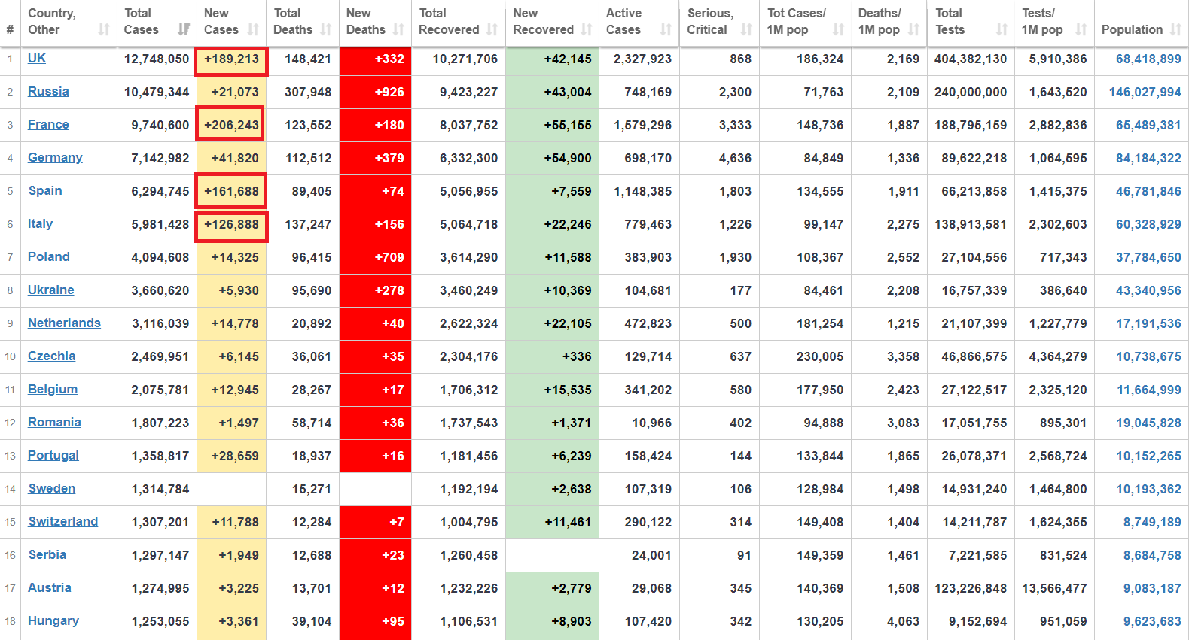Viewport: 1189px width, 640px height.
Task: Click Italy's population 60,328,929
Action: [1148, 224]
